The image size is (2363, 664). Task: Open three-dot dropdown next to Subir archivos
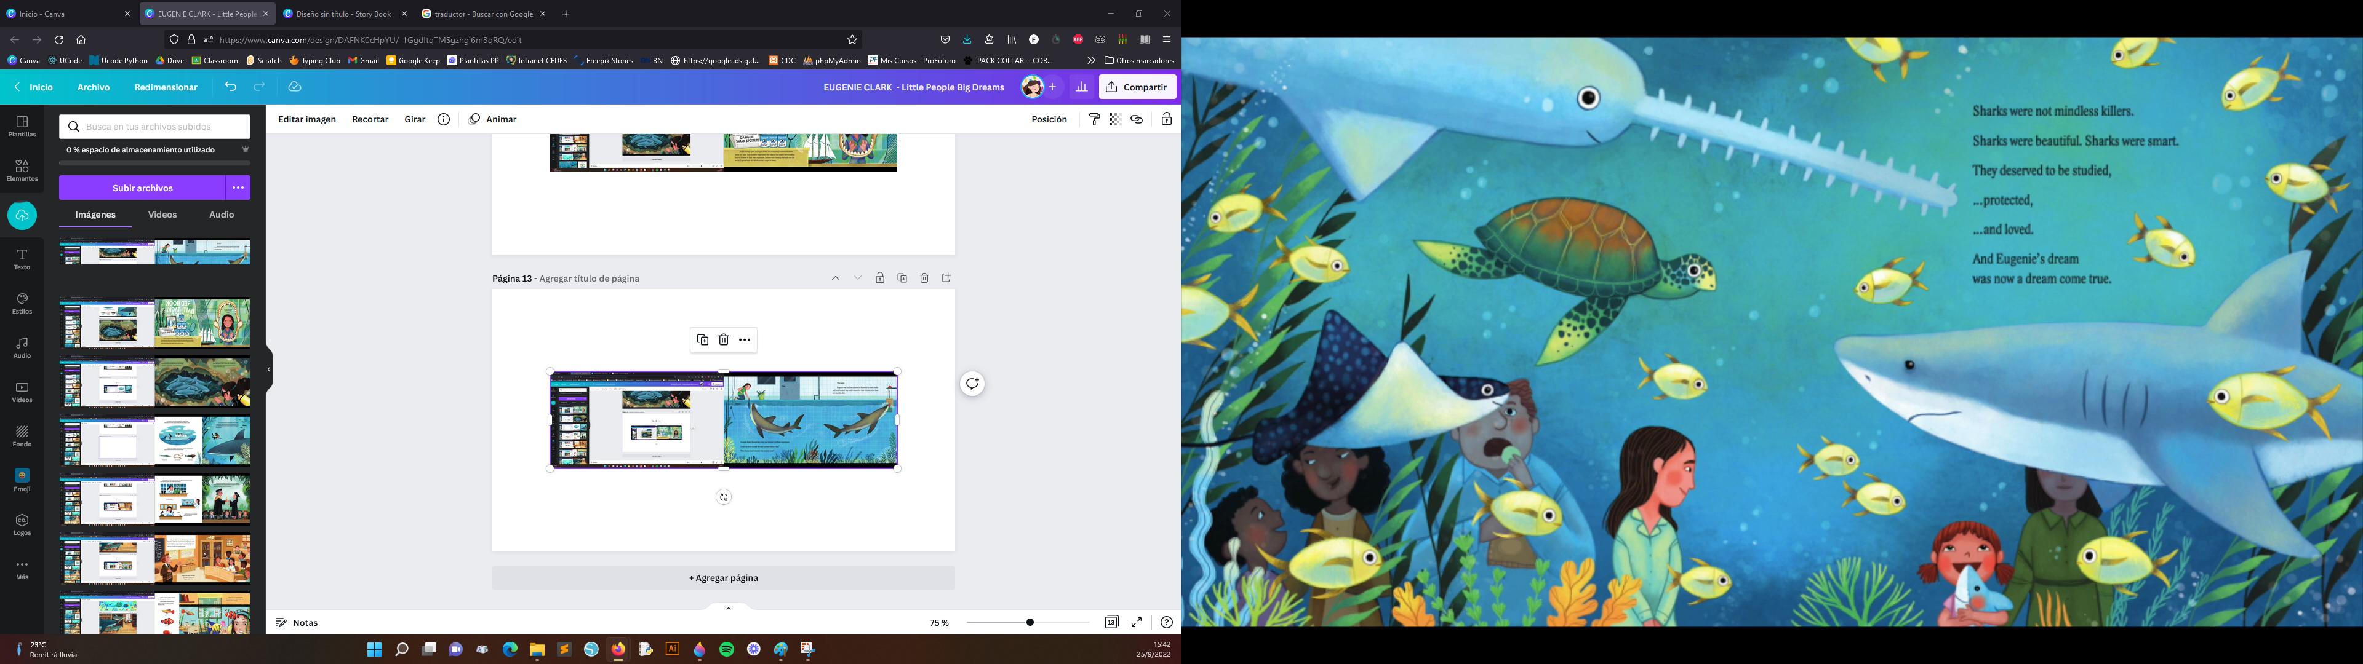pos(239,188)
